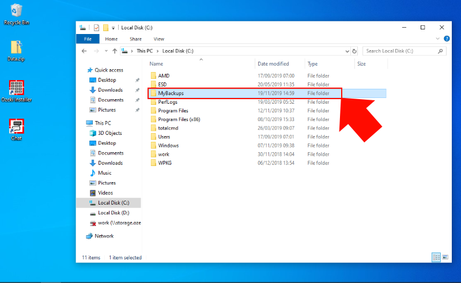Select Local Disk (D:) in navigation pane
Viewport: 461px width, 283px height.
pos(114,213)
